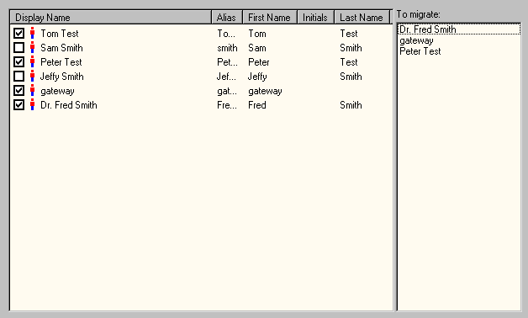
Task: Click the user icon beside gateway
Action: [32, 91]
